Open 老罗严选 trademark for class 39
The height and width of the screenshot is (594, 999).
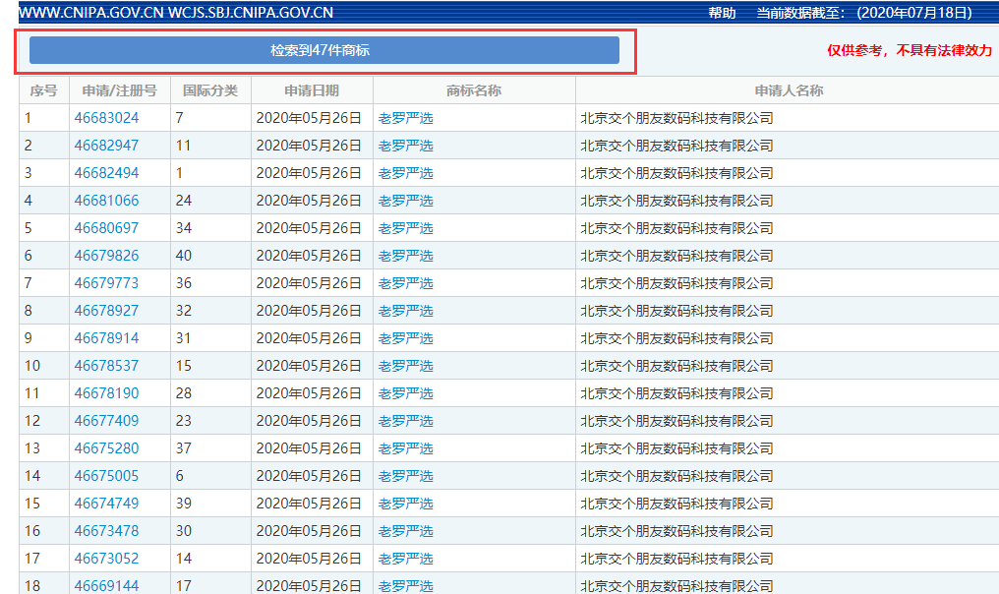pos(406,503)
